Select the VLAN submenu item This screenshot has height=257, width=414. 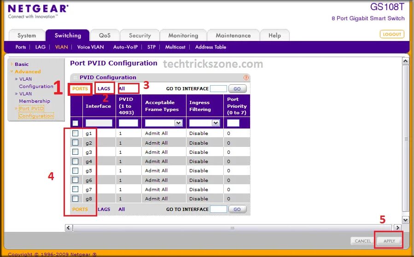(x=61, y=47)
